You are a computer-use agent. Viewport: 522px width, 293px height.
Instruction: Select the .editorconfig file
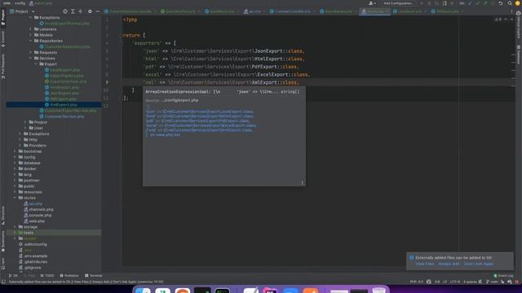35,244
